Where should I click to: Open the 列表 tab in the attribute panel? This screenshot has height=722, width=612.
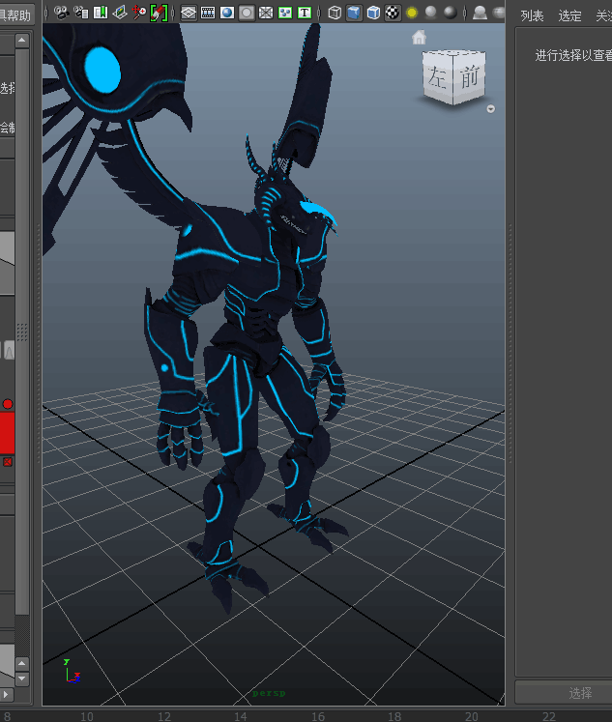(x=532, y=16)
